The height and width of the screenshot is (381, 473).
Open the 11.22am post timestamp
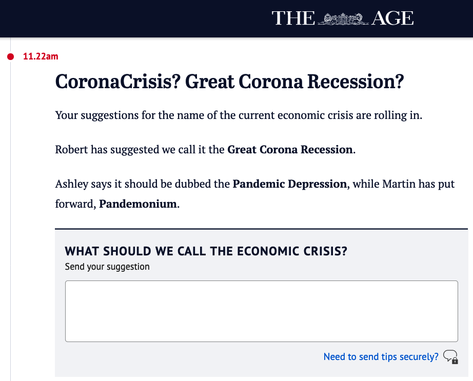[41, 56]
